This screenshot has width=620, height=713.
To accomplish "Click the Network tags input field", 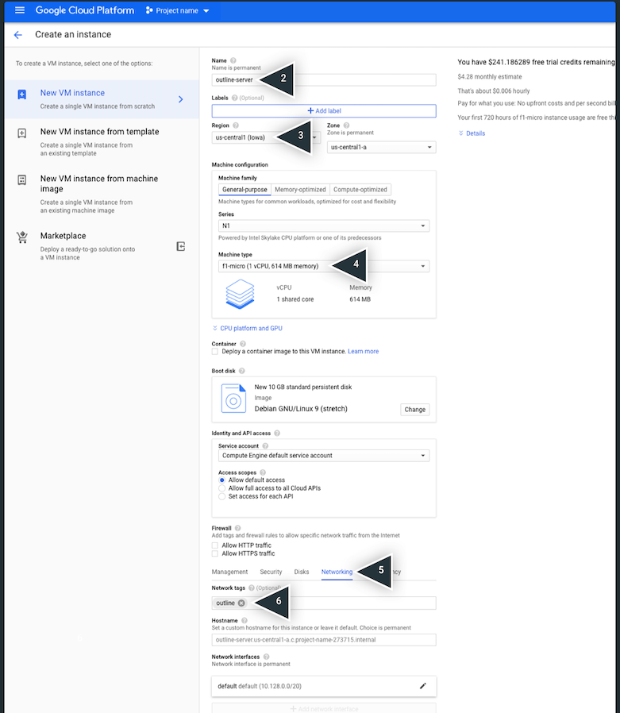I will click(x=324, y=603).
